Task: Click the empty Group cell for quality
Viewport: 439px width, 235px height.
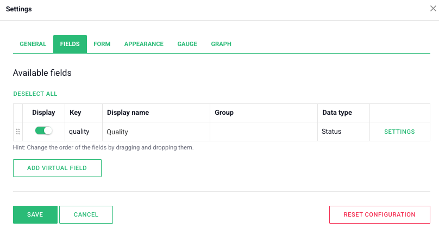Action: [x=264, y=132]
